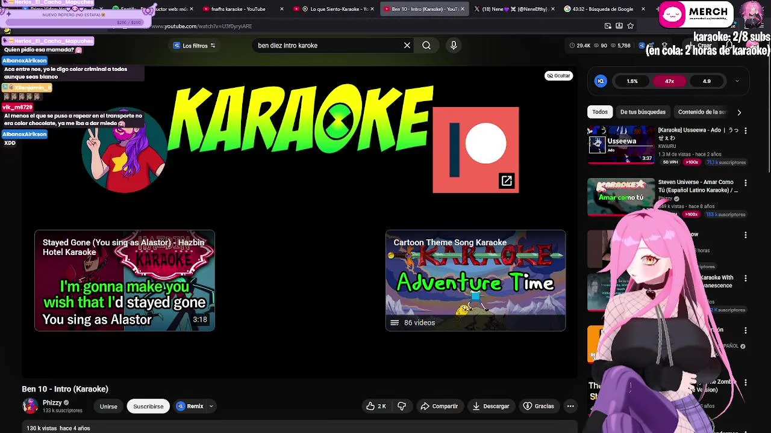771x433 pixels.
Task: Click '[Karaoke] Usseewa - Ado' title
Action: [698, 134]
